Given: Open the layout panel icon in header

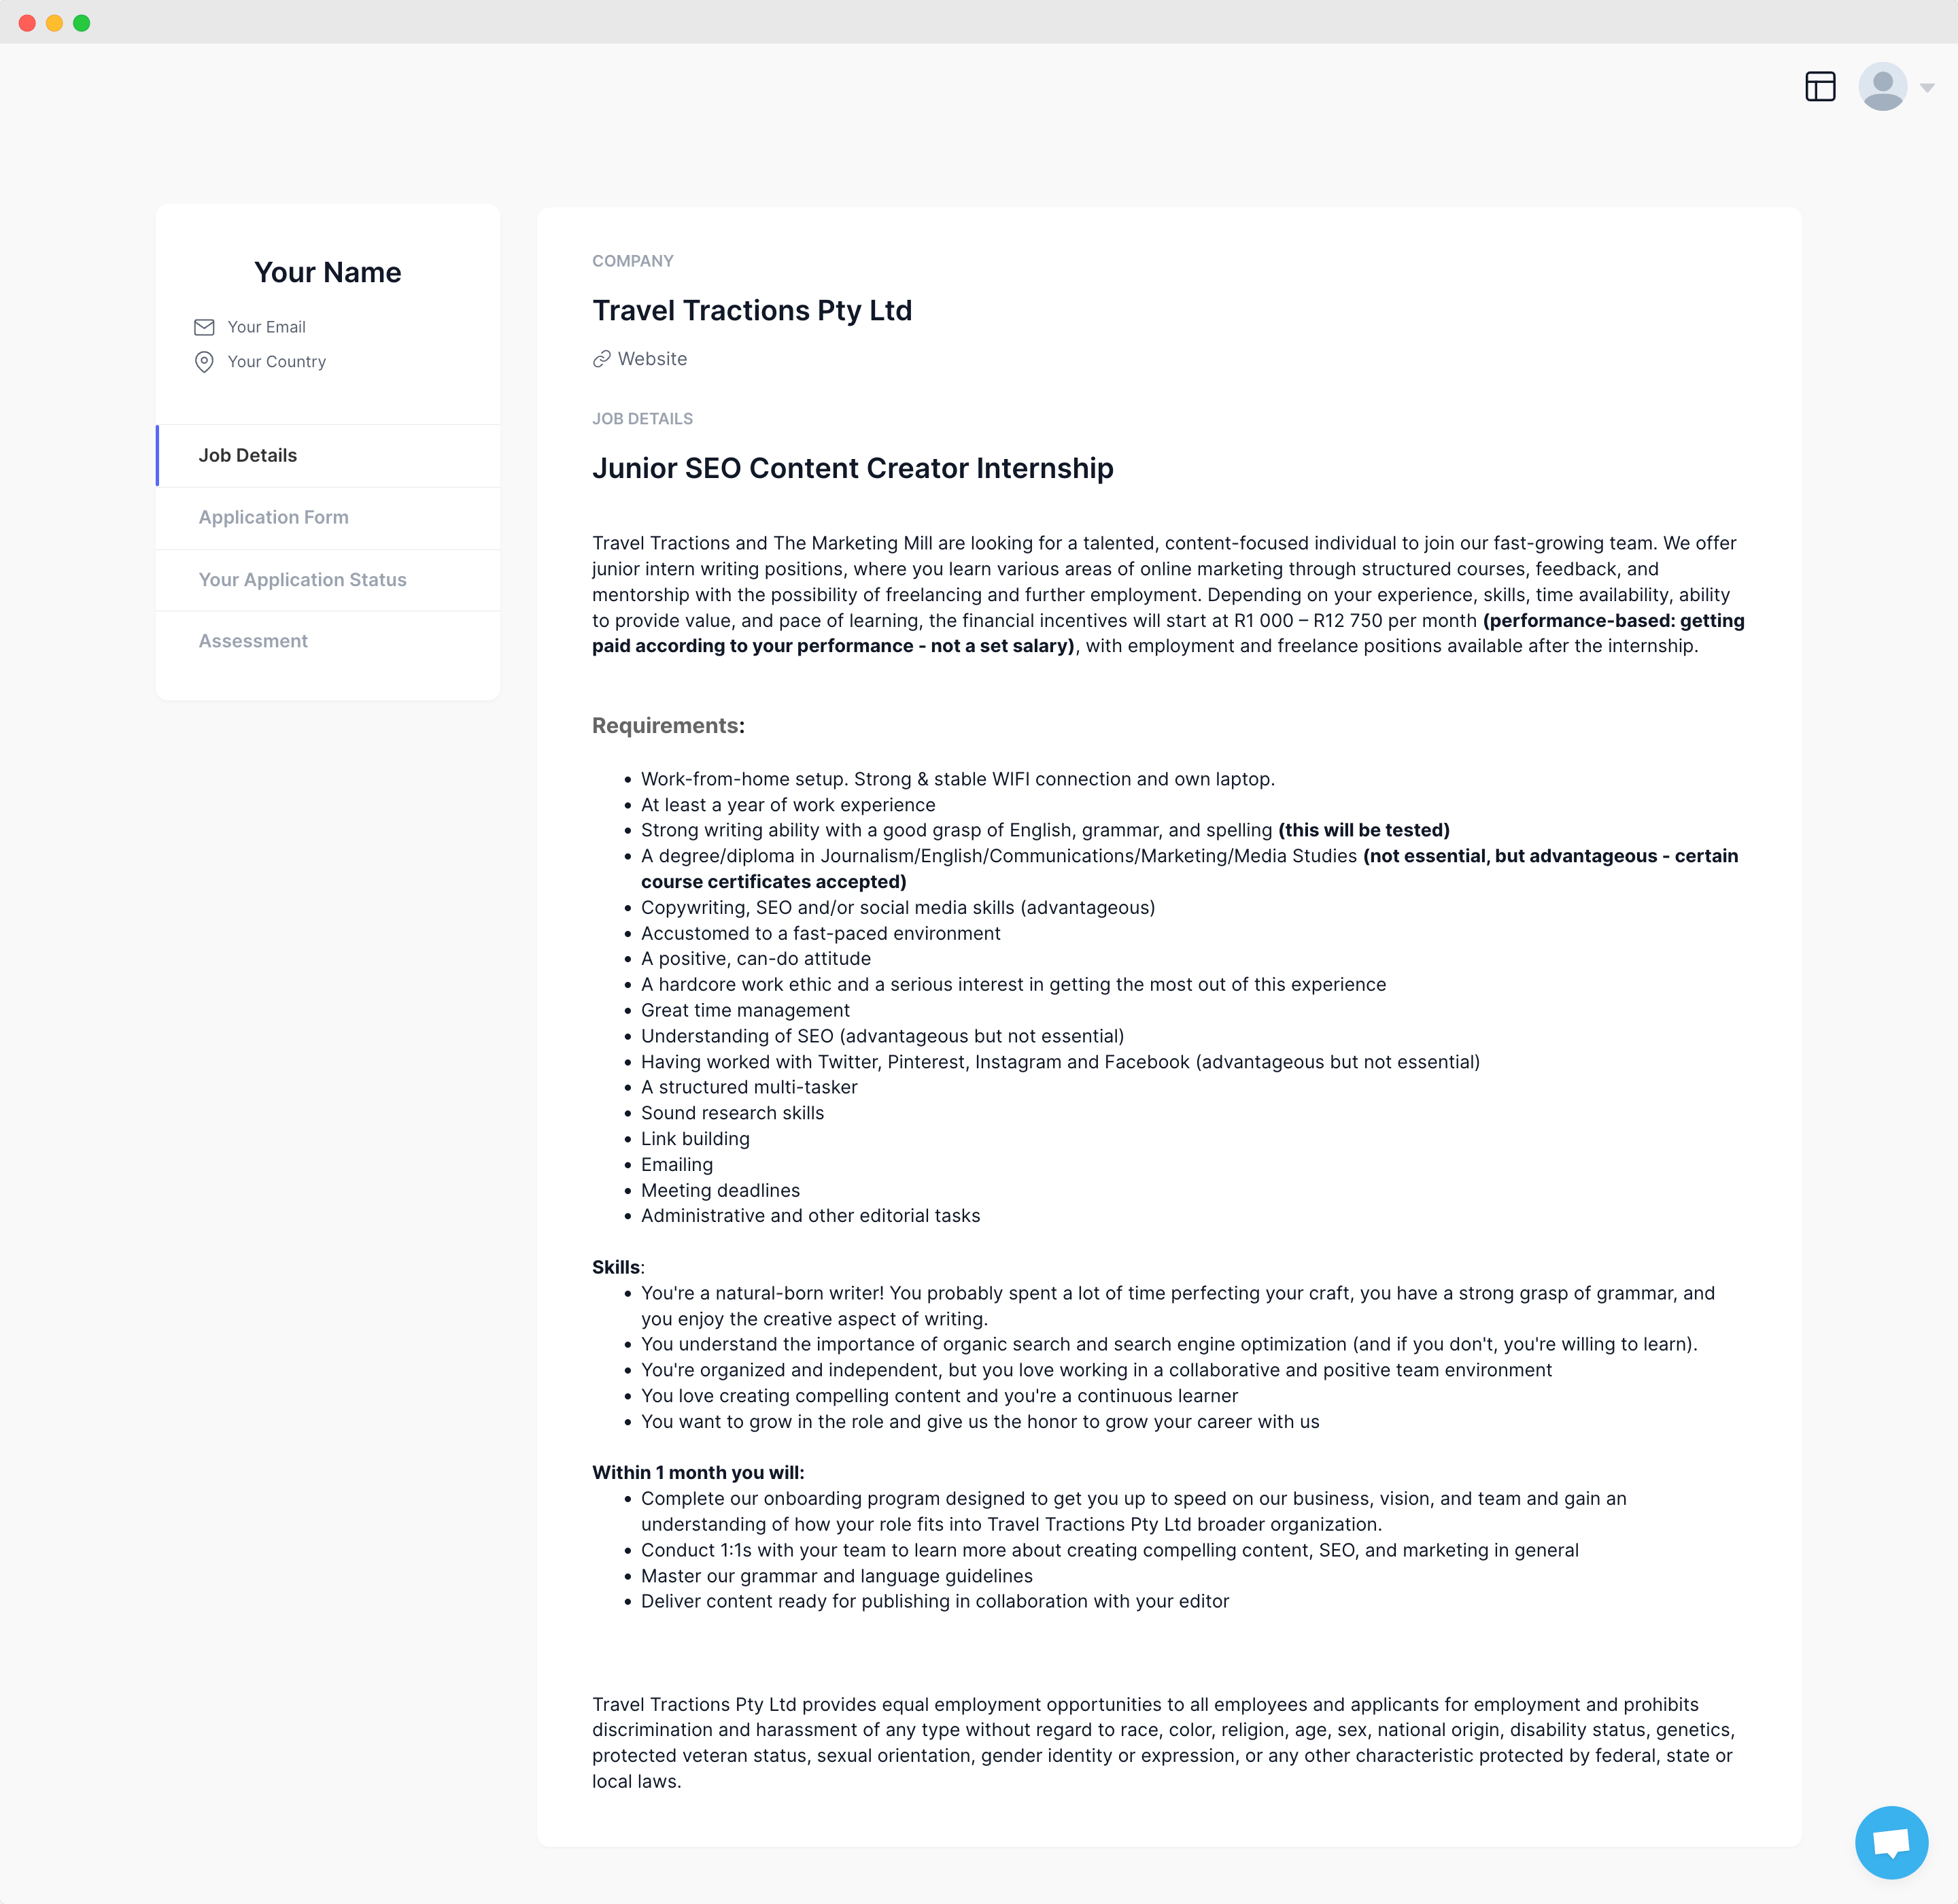Looking at the screenshot, I should (1820, 87).
